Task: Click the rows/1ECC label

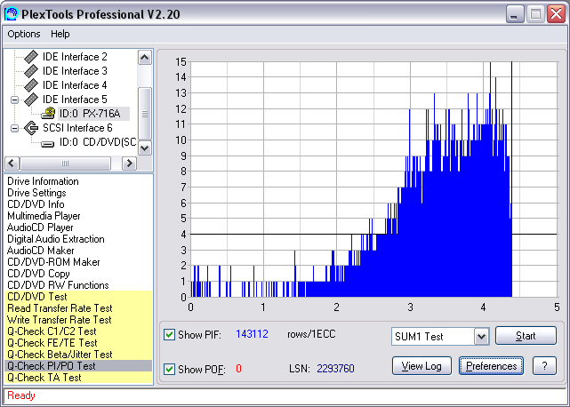Action: 311,334
